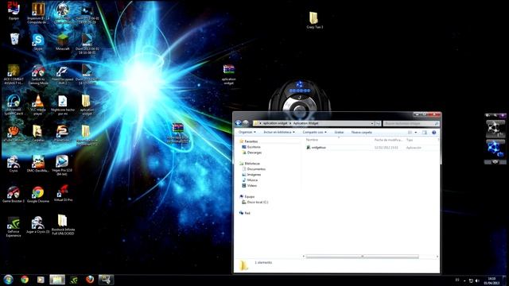Select the Switch to Gaming Mode shortcut

tap(38, 75)
